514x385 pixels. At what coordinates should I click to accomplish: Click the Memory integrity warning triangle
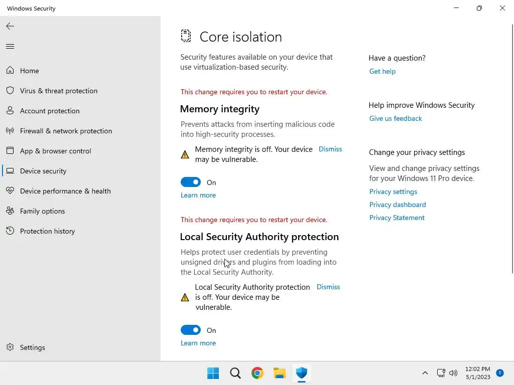click(x=185, y=154)
